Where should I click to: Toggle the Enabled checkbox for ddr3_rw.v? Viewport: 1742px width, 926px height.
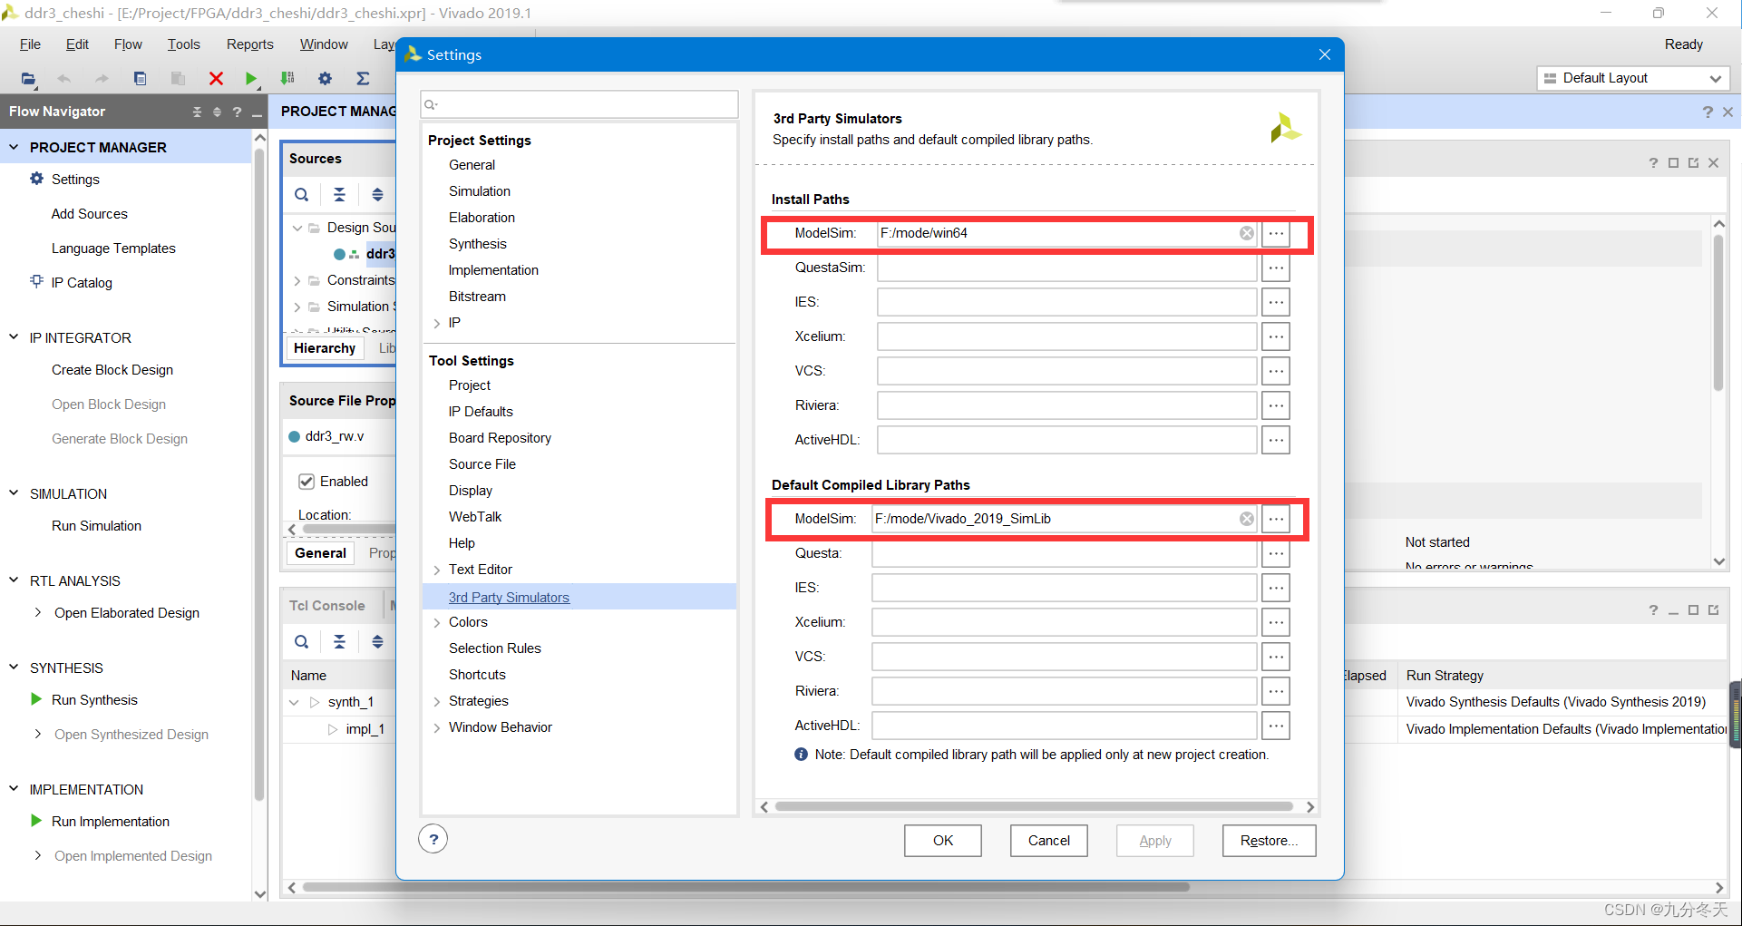[x=307, y=482]
